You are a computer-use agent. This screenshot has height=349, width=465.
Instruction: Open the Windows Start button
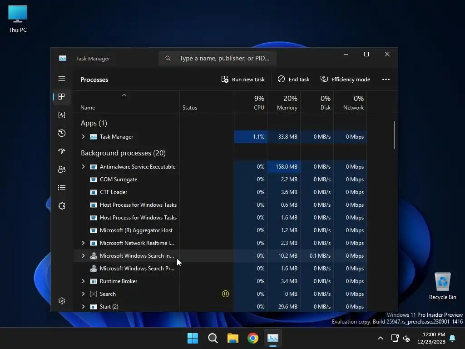(193, 338)
